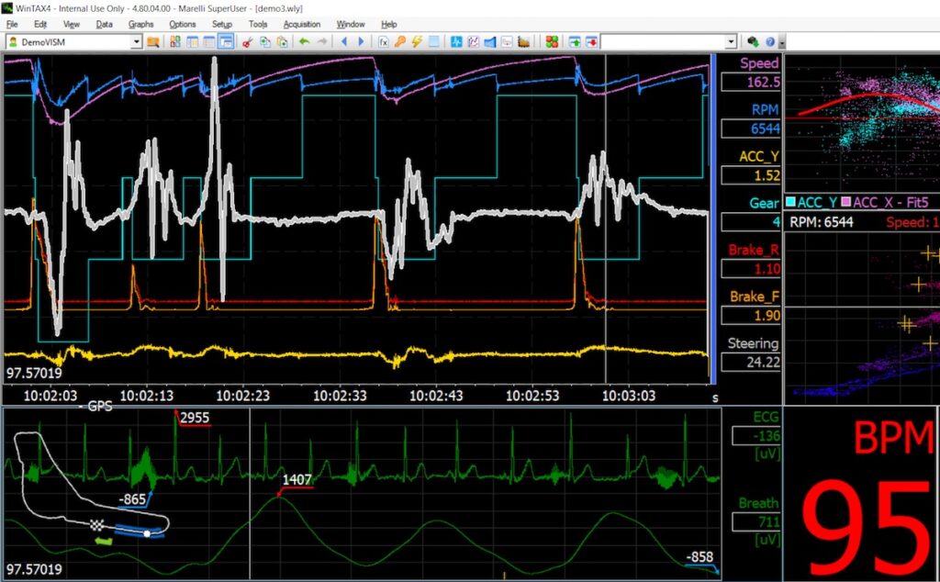Screen dimensions: 940x582
Task: Click the green undo arrow
Action: point(305,42)
